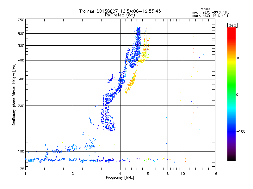Viewport: 253px width, 189px height.
Task: Click the '4' frequency axis tick label
Action: pos(120,174)
